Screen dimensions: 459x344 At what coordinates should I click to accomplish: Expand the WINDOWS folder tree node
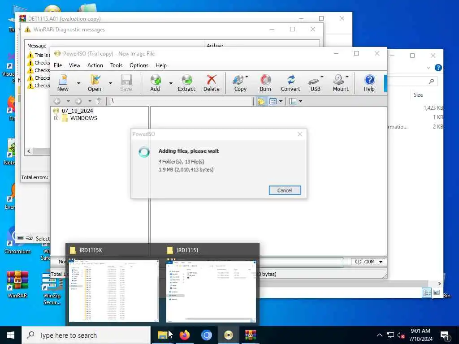pos(56,118)
